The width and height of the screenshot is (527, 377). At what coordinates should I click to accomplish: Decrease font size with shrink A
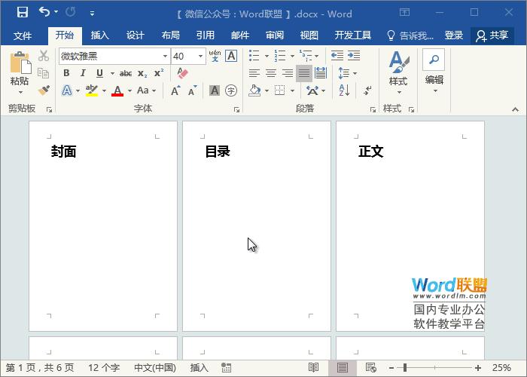pyautogui.click(x=192, y=90)
